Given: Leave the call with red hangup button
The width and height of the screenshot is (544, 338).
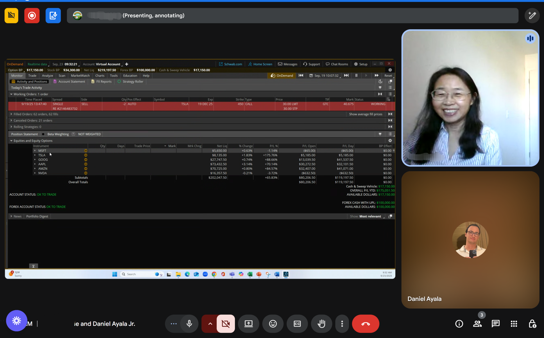Looking at the screenshot, I should [365, 324].
